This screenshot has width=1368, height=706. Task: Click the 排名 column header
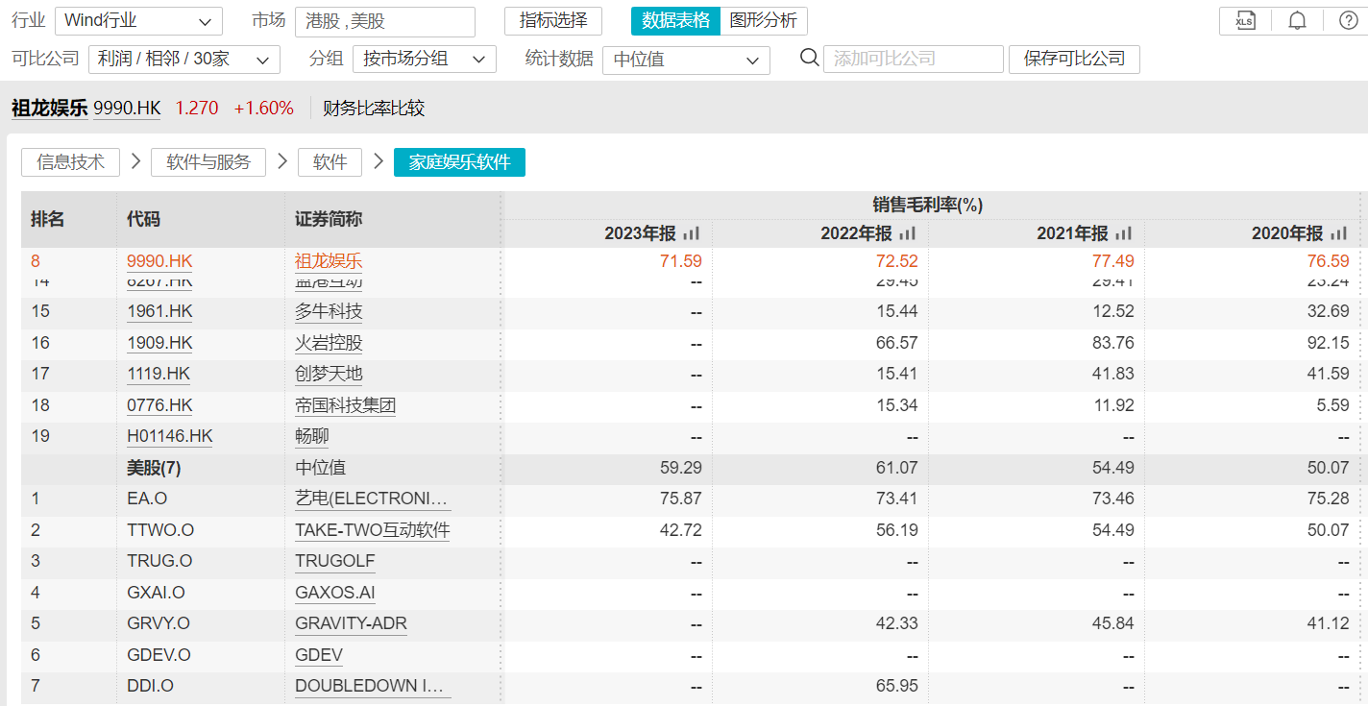47,219
